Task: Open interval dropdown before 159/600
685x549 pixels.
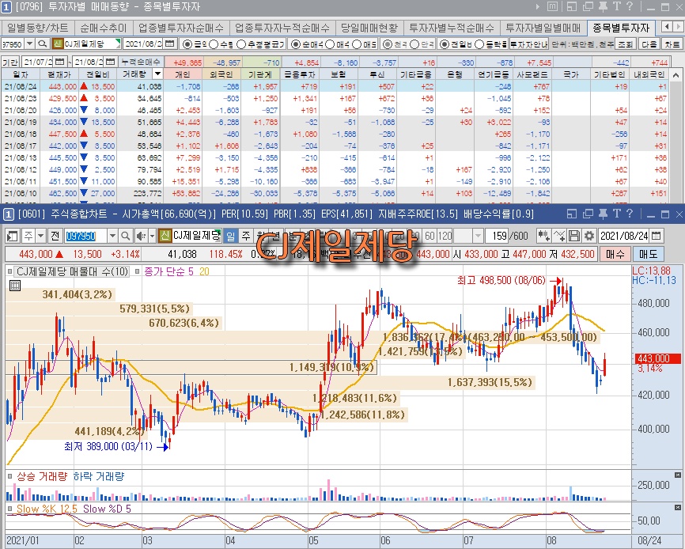Action: [x=478, y=237]
